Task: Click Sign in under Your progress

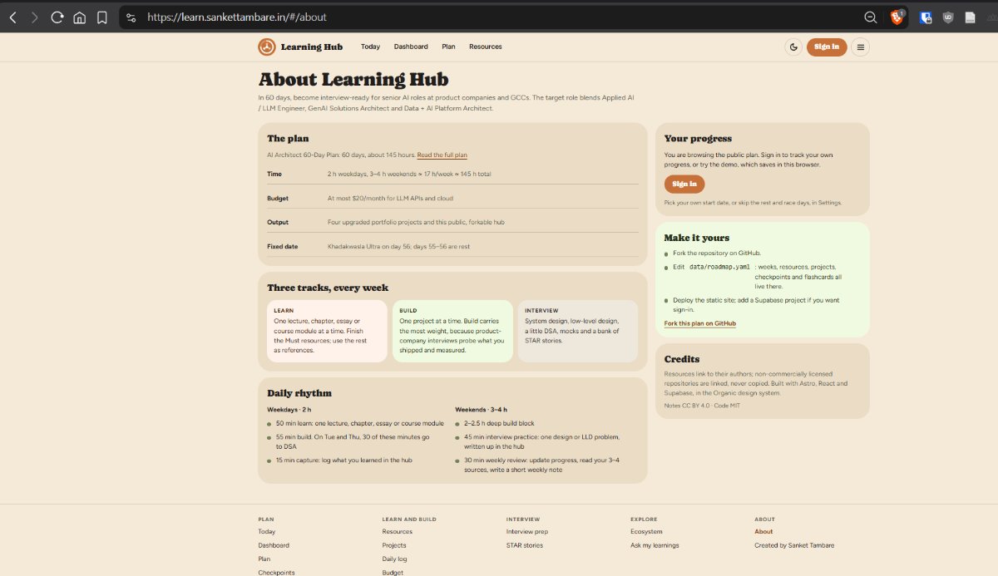Action: pos(684,184)
